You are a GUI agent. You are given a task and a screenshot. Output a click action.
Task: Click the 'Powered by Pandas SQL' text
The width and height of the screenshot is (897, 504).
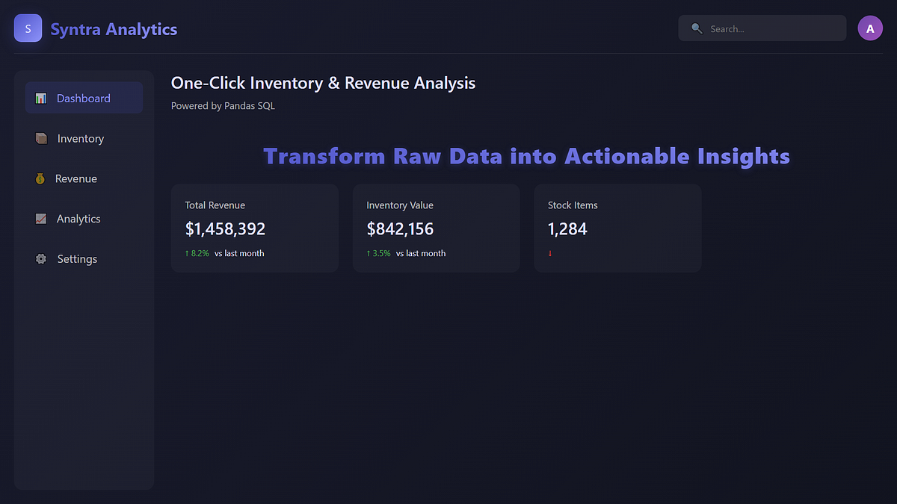click(223, 105)
